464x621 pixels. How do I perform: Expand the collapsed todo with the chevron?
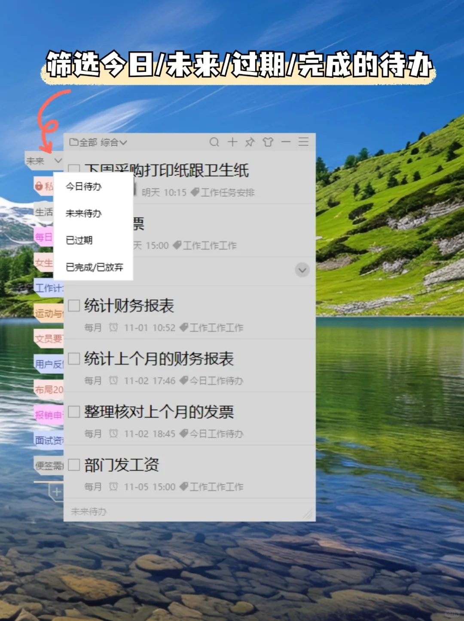[302, 270]
